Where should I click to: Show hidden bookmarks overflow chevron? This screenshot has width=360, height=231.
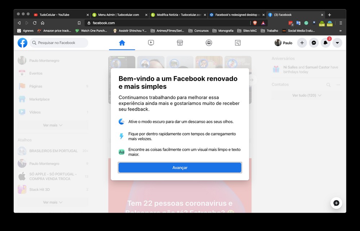341,31
